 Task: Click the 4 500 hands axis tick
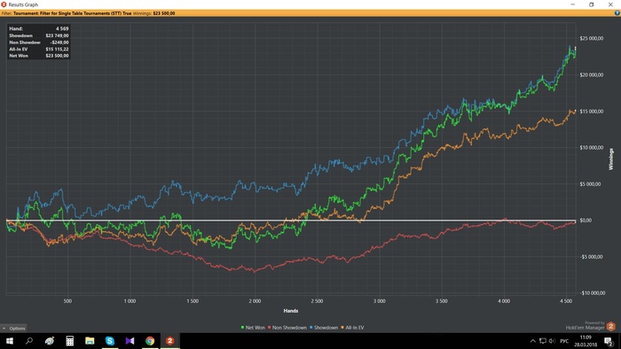[566, 301]
